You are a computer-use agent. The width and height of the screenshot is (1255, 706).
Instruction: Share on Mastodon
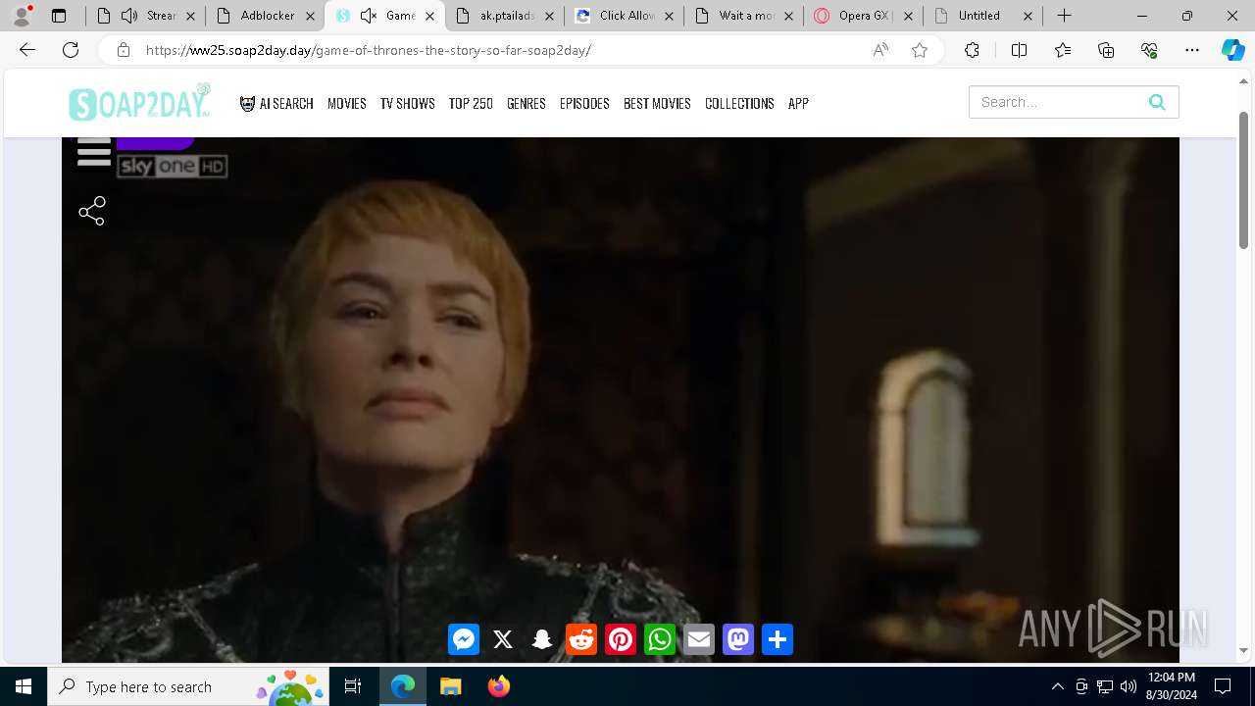coord(738,639)
